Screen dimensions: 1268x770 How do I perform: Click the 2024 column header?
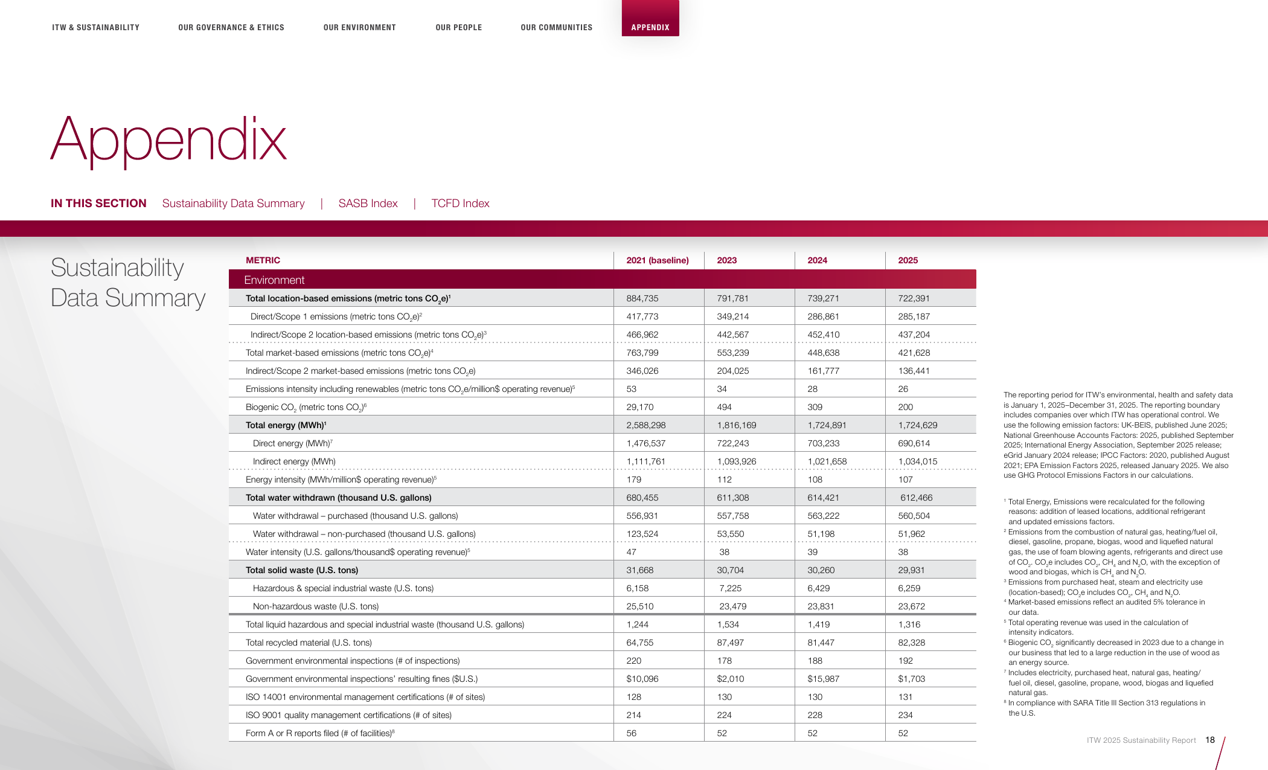818,260
